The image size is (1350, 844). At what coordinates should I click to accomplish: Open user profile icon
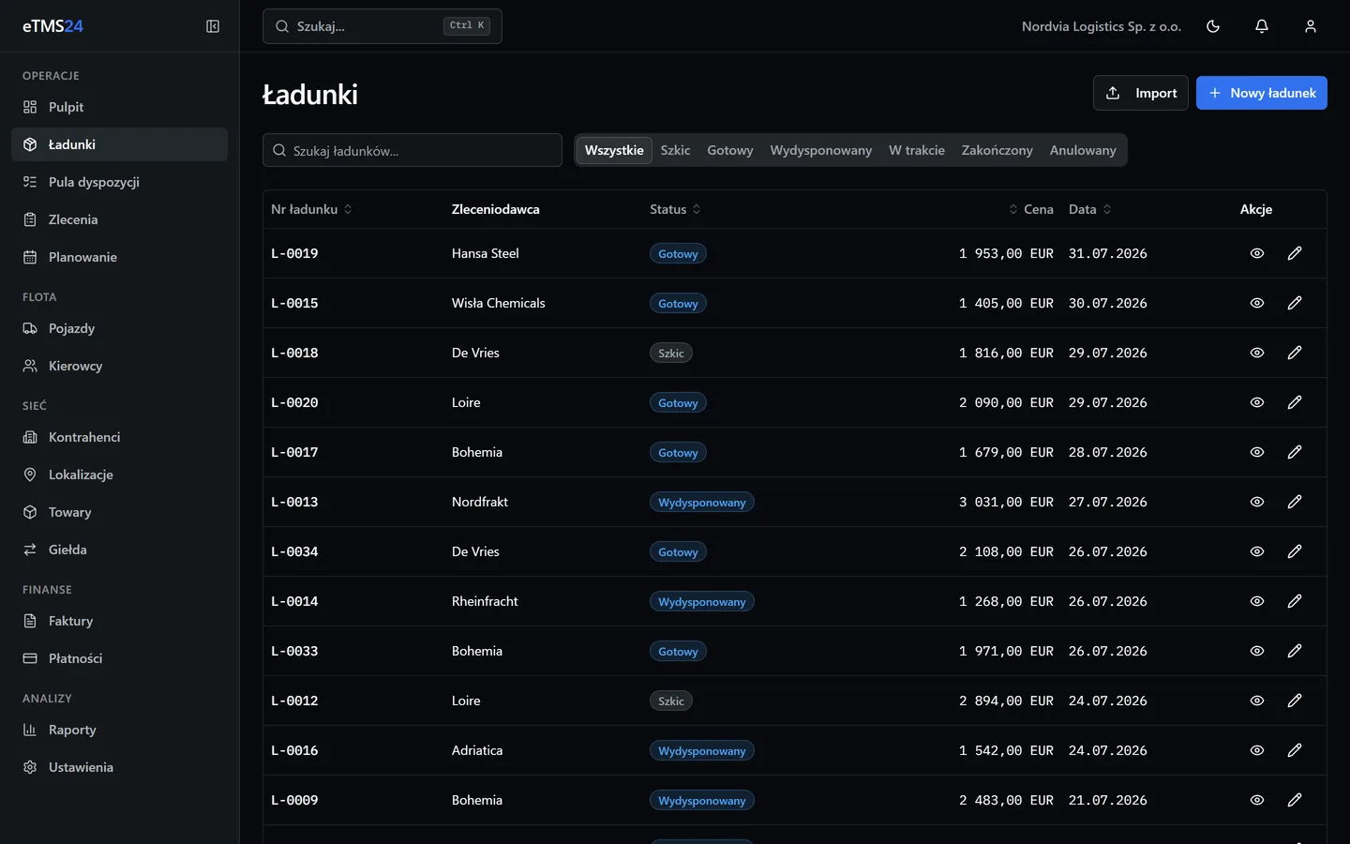[1311, 26]
